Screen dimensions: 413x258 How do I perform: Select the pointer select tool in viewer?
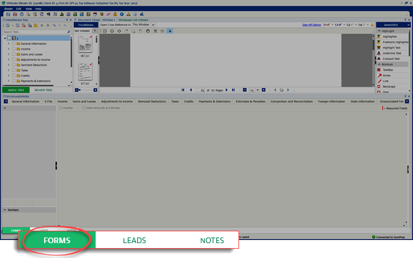tap(170, 31)
